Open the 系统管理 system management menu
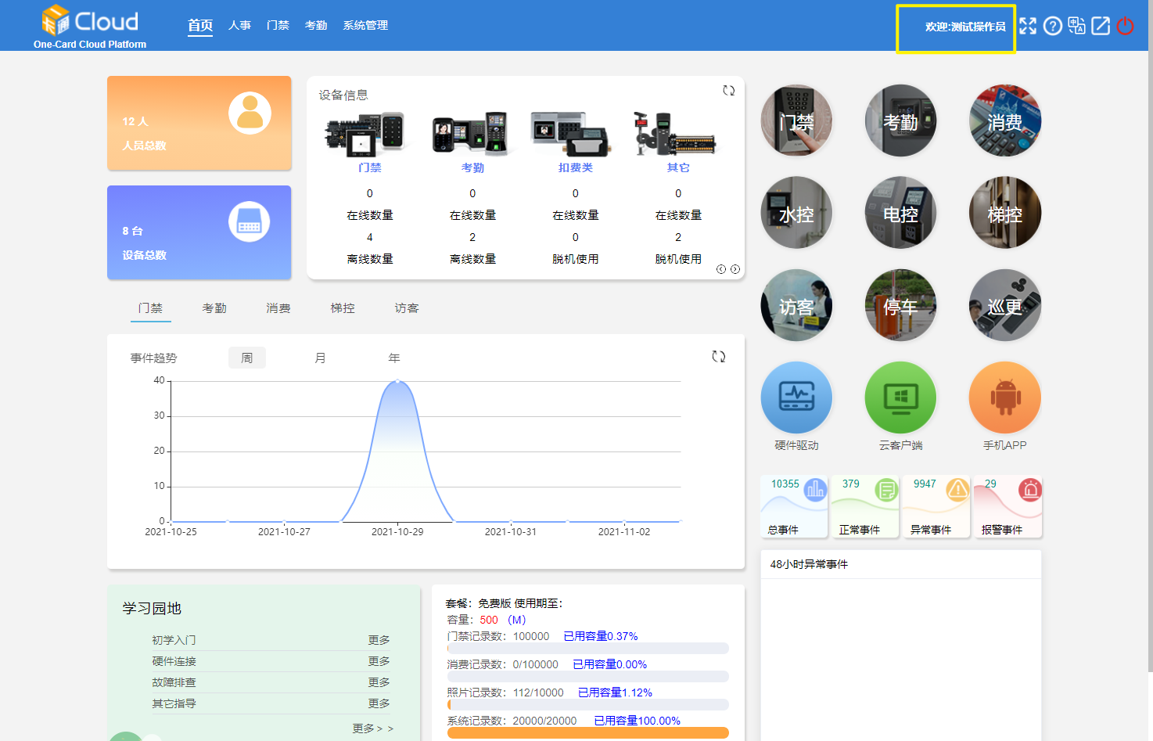The height and width of the screenshot is (741, 1153). point(365,26)
